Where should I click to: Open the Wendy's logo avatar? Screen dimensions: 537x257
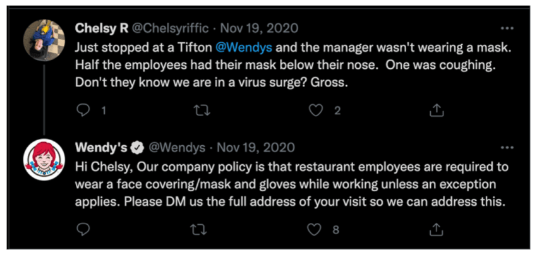(x=44, y=160)
